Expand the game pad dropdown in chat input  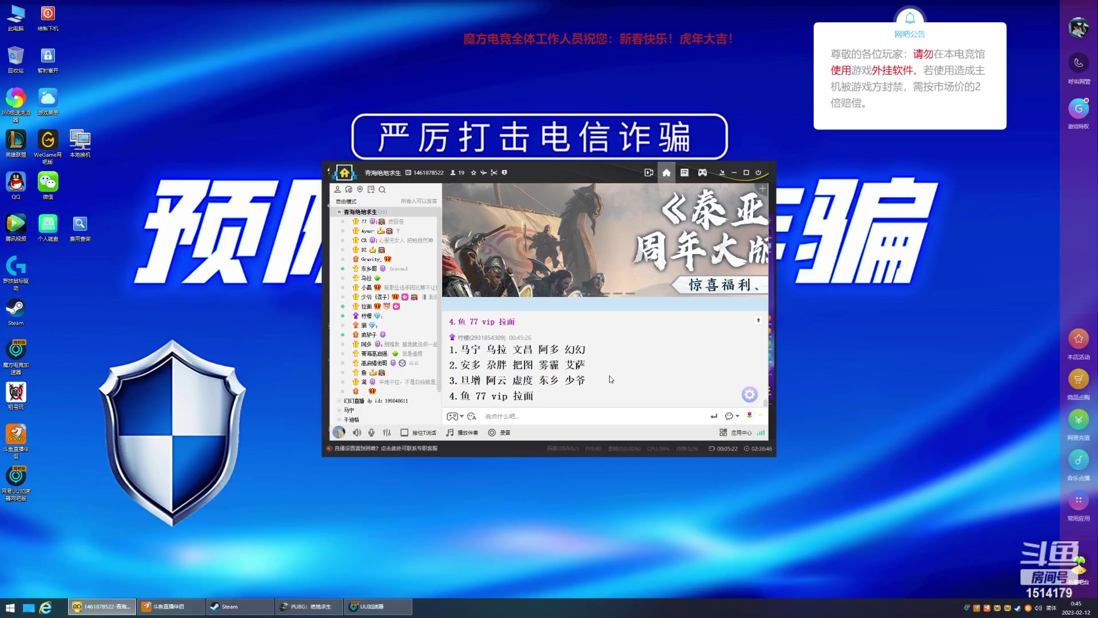coord(462,417)
